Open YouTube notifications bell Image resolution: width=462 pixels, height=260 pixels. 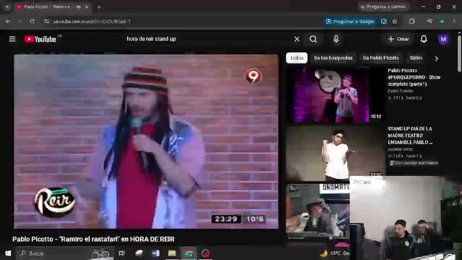tap(424, 39)
